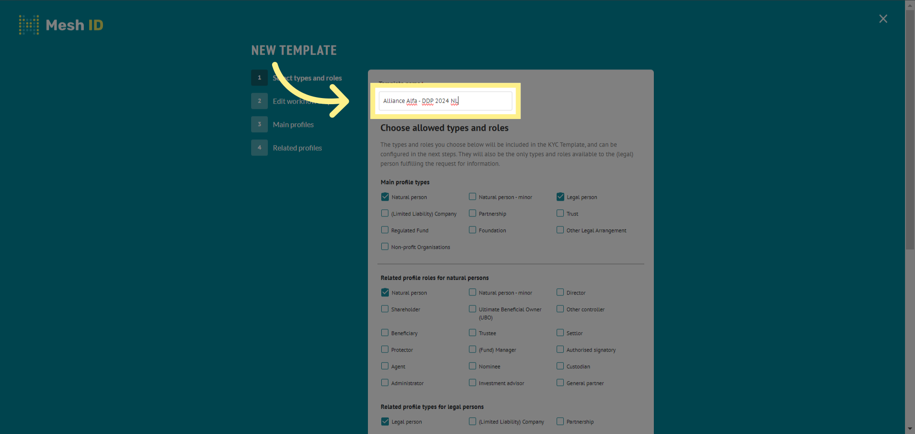Click the step 4 numbered square
This screenshot has width=915, height=434.
click(259, 148)
